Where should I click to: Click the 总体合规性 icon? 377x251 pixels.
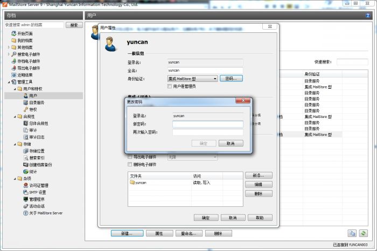point(26,123)
